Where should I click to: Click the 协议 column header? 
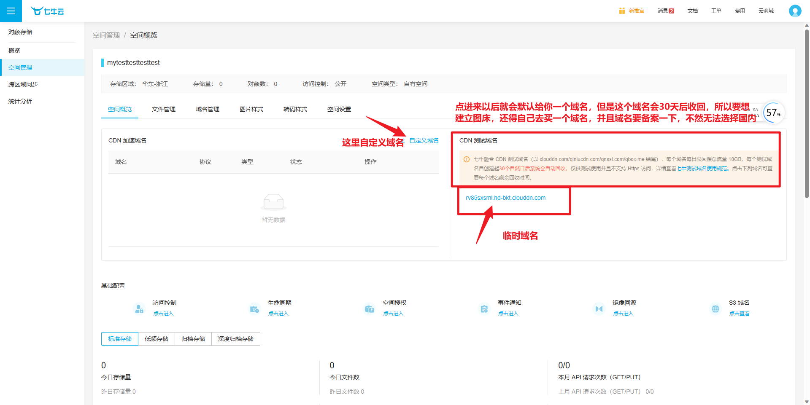point(205,162)
